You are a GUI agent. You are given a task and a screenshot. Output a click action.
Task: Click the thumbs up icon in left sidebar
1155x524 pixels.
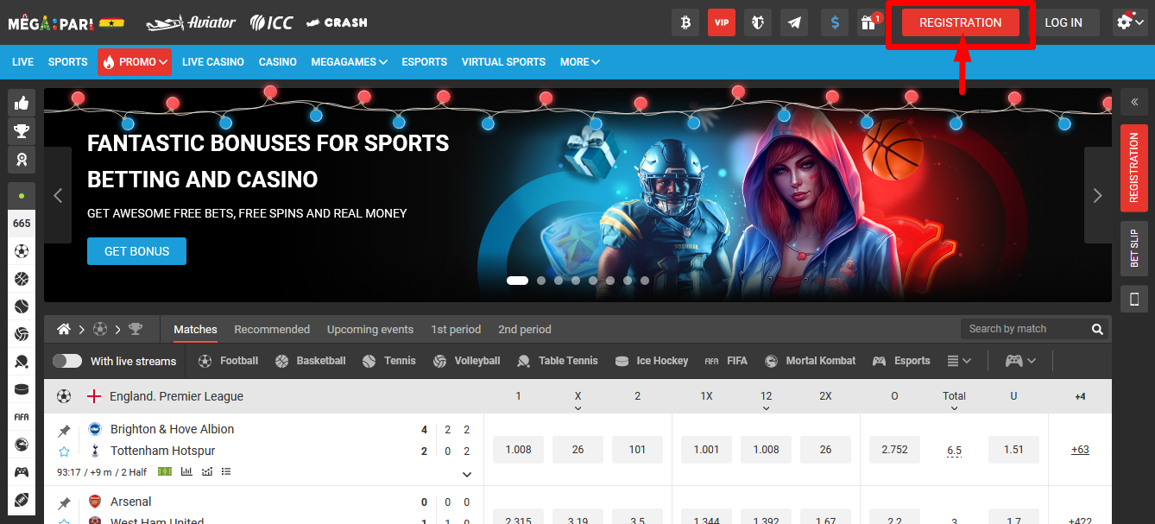coord(22,104)
